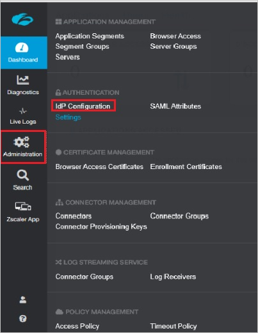Select Live Logs label in sidebar
Image resolution: width=258 pixels, height=333 pixels.
click(x=23, y=122)
